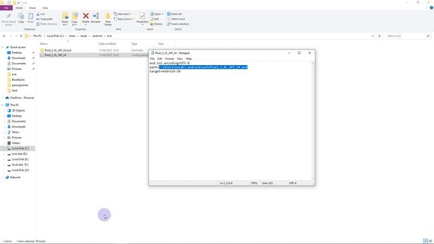
Task: Select the Pixel_3_XL_API_24.avd folder
Action: point(58,50)
